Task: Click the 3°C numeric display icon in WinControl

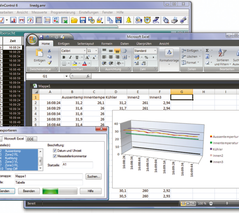Action: 22,20
